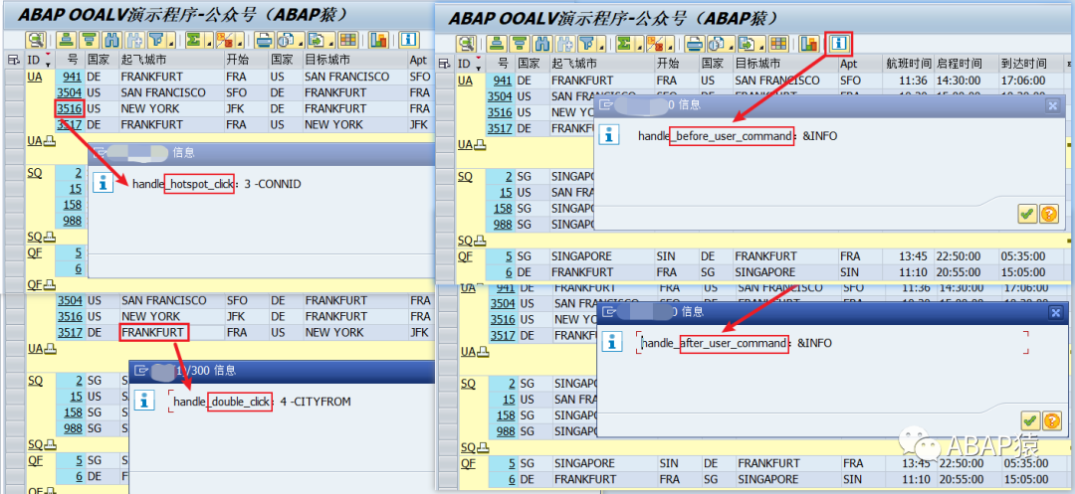Expand SQ subtotal row in top-right grid
The image size is (1075, 494).
pos(481,241)
